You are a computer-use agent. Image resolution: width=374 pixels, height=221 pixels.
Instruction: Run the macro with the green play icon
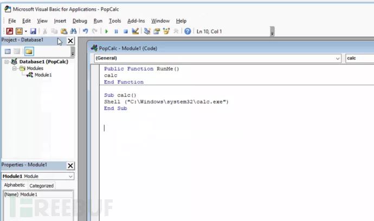(107, 31)
